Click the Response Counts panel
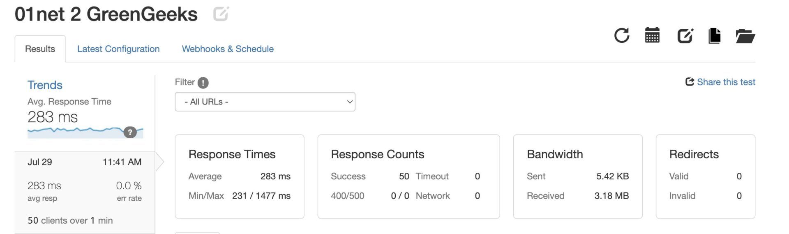This screenshot has width=789, height=234. 408,176
